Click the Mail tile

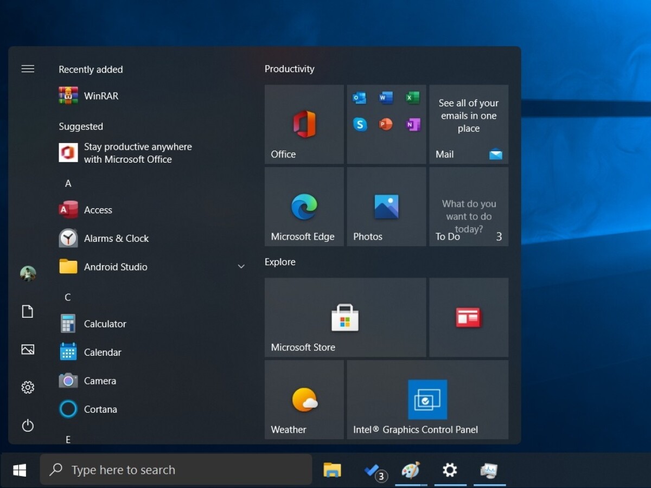(x=469, y=124)
